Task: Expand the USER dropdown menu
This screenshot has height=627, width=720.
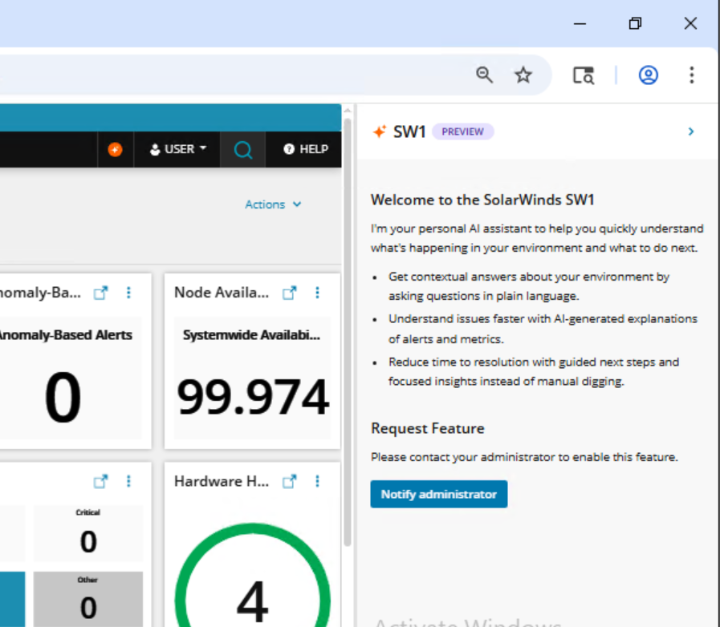Action: [x=178, y=149]
